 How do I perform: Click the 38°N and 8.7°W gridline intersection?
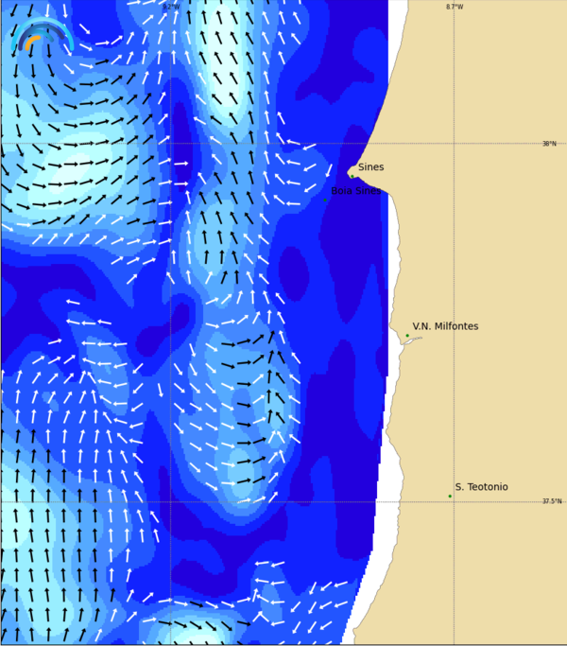tap(454, 144)
